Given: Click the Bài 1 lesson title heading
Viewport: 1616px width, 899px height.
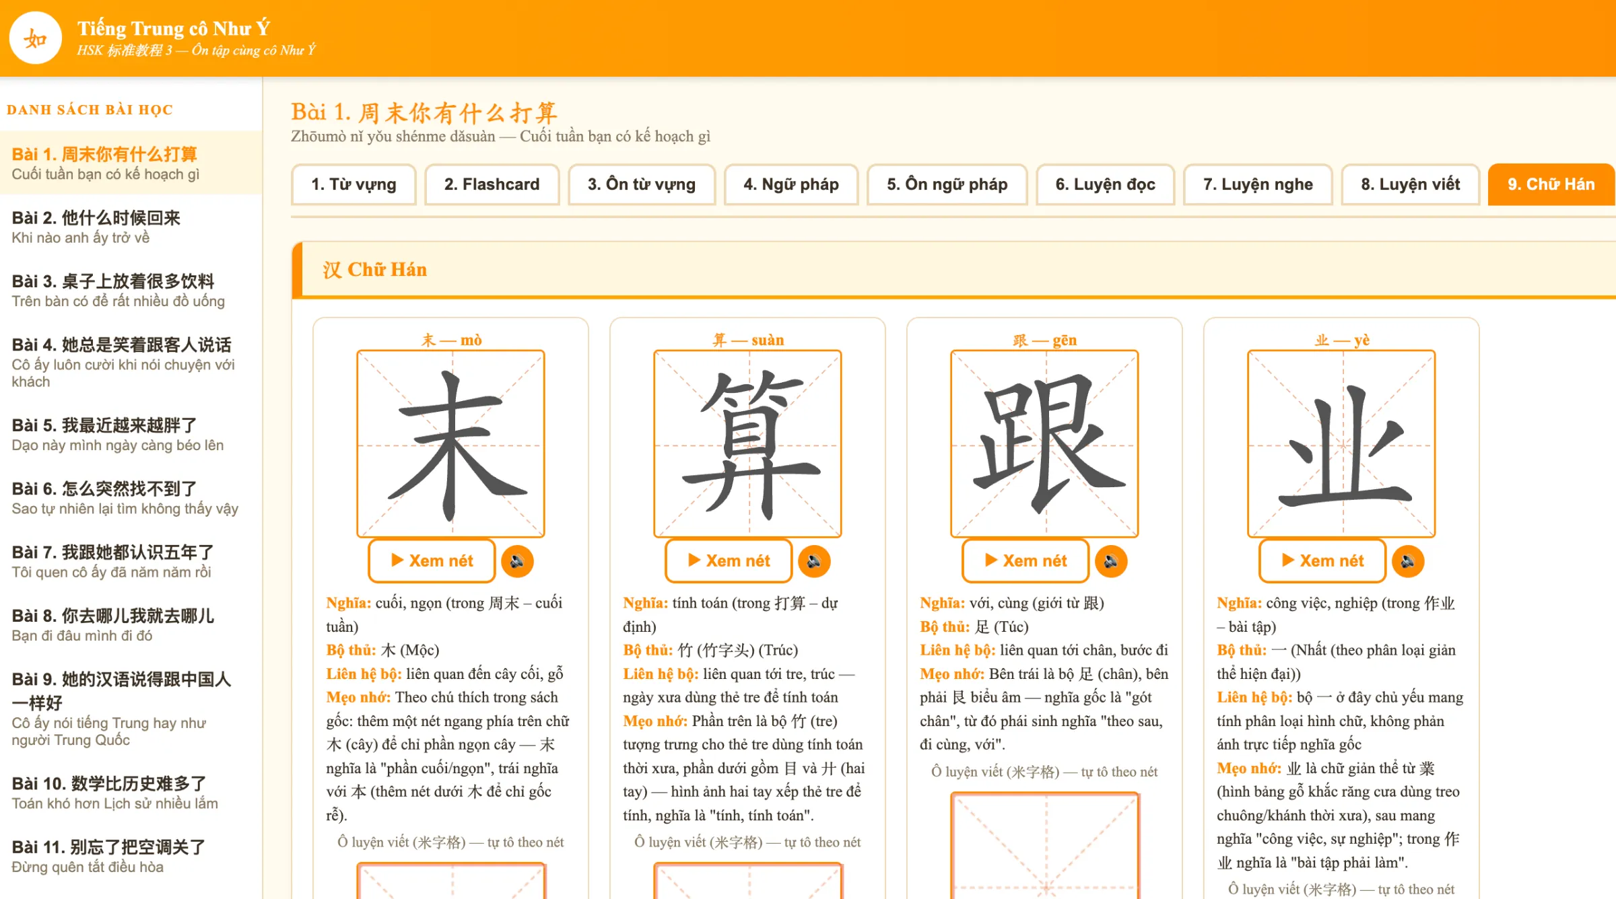Looking at the screenshot, I should tap(424, 112).
